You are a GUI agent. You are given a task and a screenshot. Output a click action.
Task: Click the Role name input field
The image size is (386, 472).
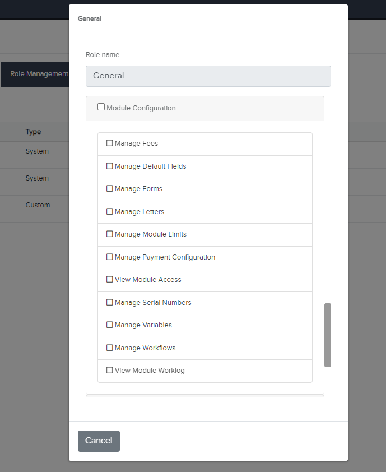tap(208, 76)
